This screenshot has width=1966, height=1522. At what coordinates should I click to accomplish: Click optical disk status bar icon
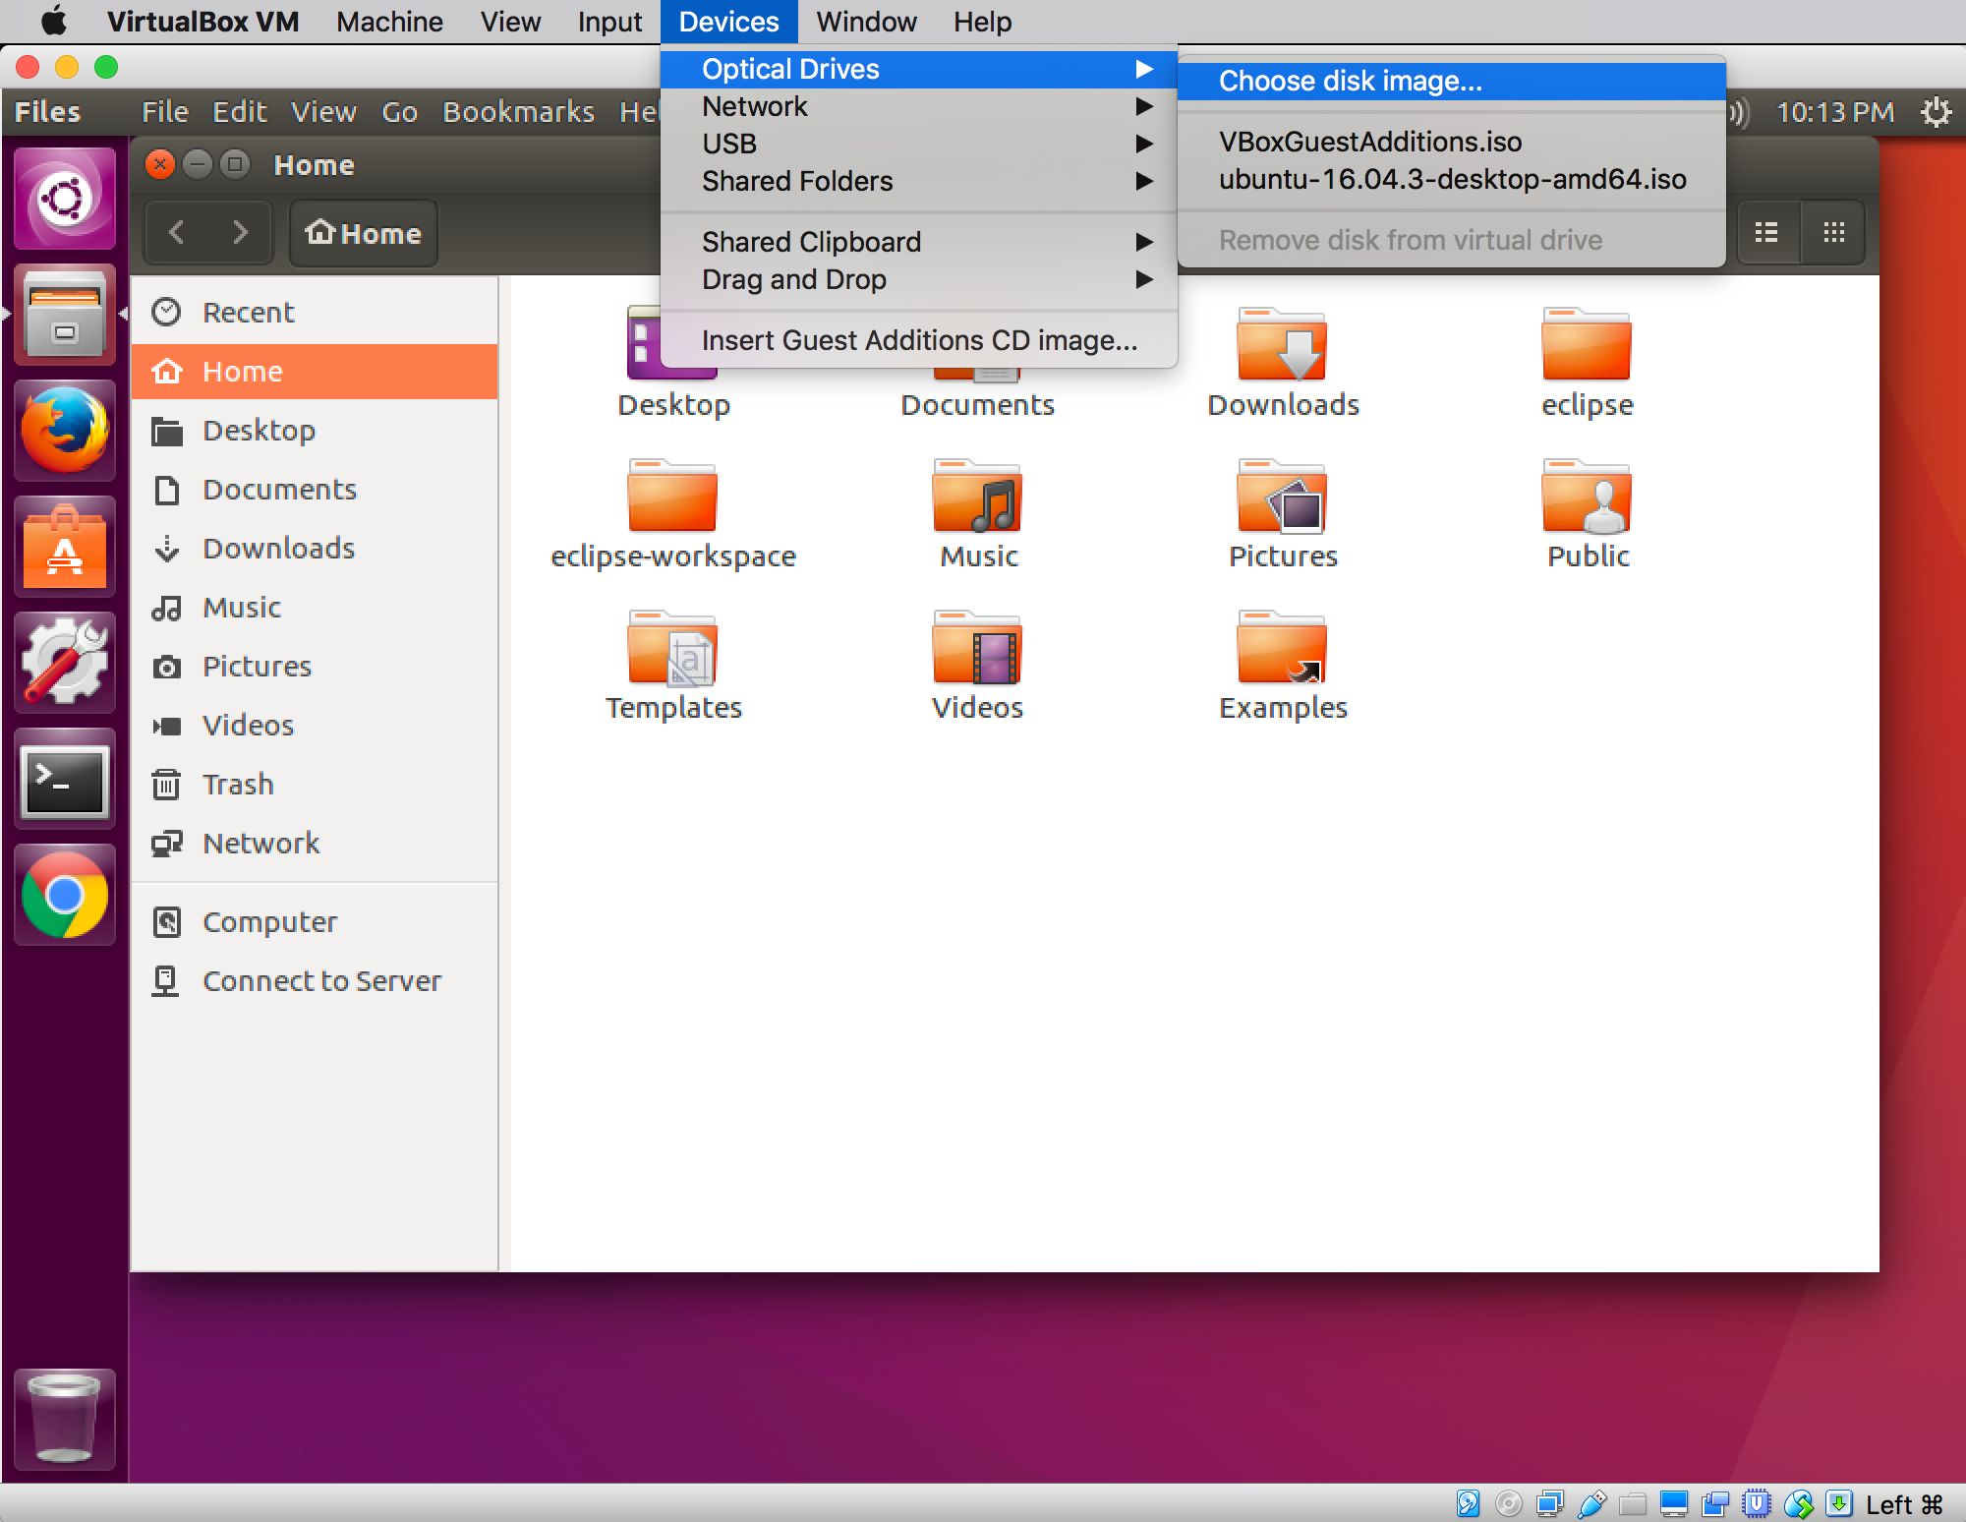[x=1508, y=1503]
